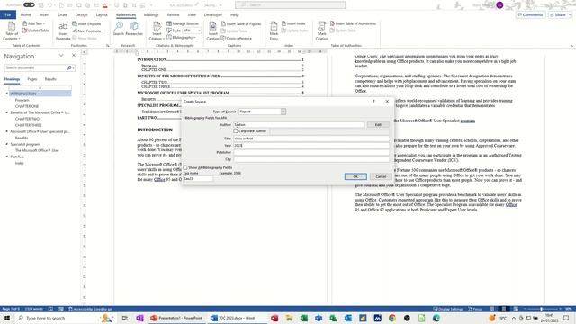The image size is (576, 324).
Task: Click Cancel in Create Source dialog
Action: tap(381, 176)
